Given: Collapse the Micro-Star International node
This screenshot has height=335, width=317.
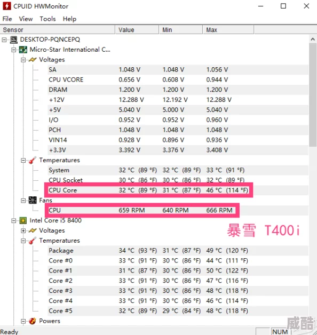Looking at the screenshot, I should pyautogui.click(x=14, y=50).
